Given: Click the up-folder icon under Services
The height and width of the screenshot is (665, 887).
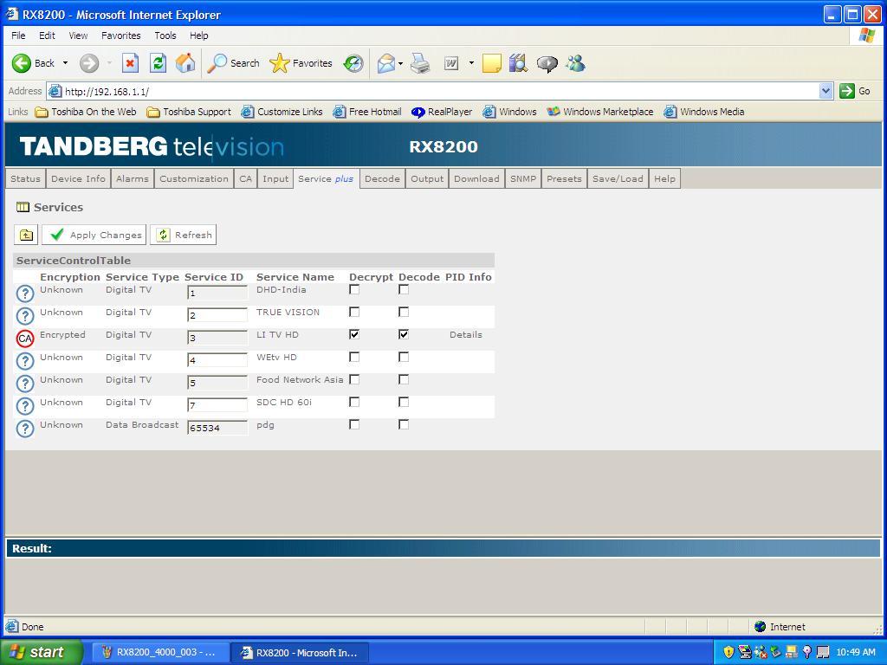Looking at the screenshot, I should point(26,235).
